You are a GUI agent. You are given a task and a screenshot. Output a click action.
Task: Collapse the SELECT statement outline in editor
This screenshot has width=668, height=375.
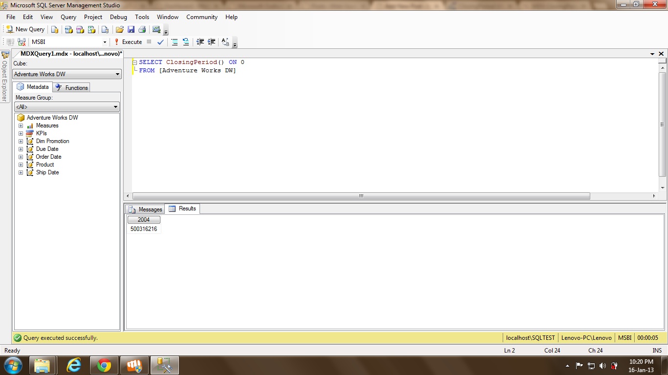[x=135, y=62]
